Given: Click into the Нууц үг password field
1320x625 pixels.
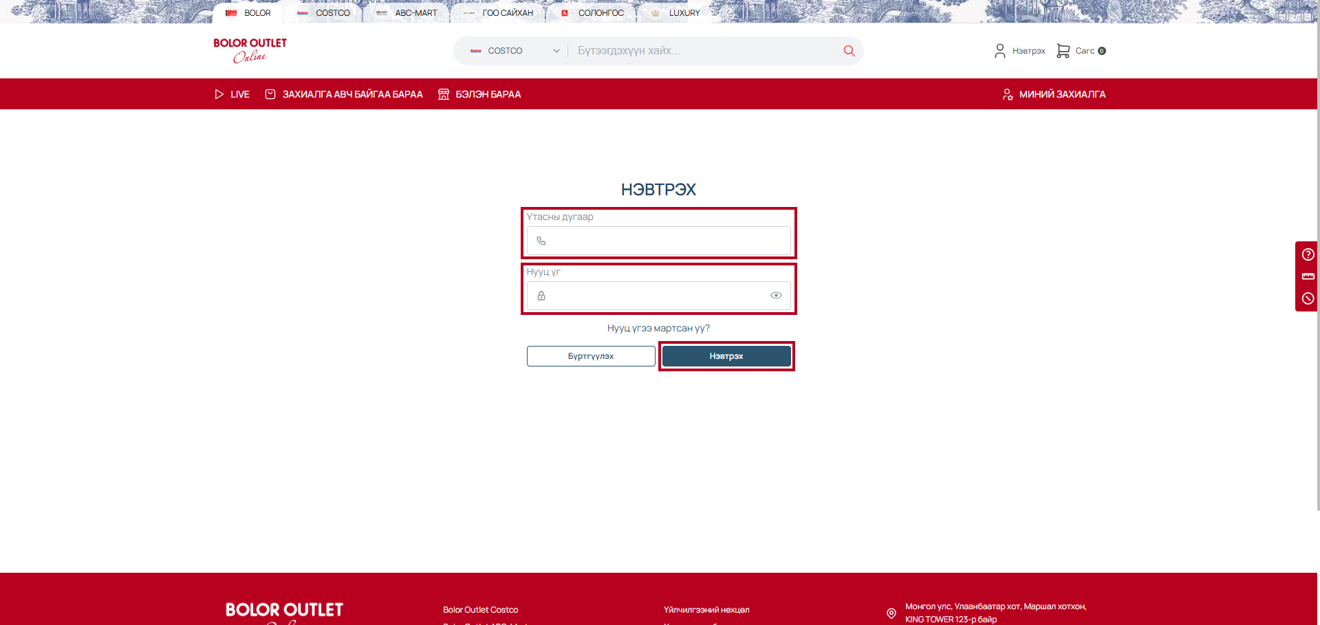Looking at the screenshot, I should click(x=653, y=296).
